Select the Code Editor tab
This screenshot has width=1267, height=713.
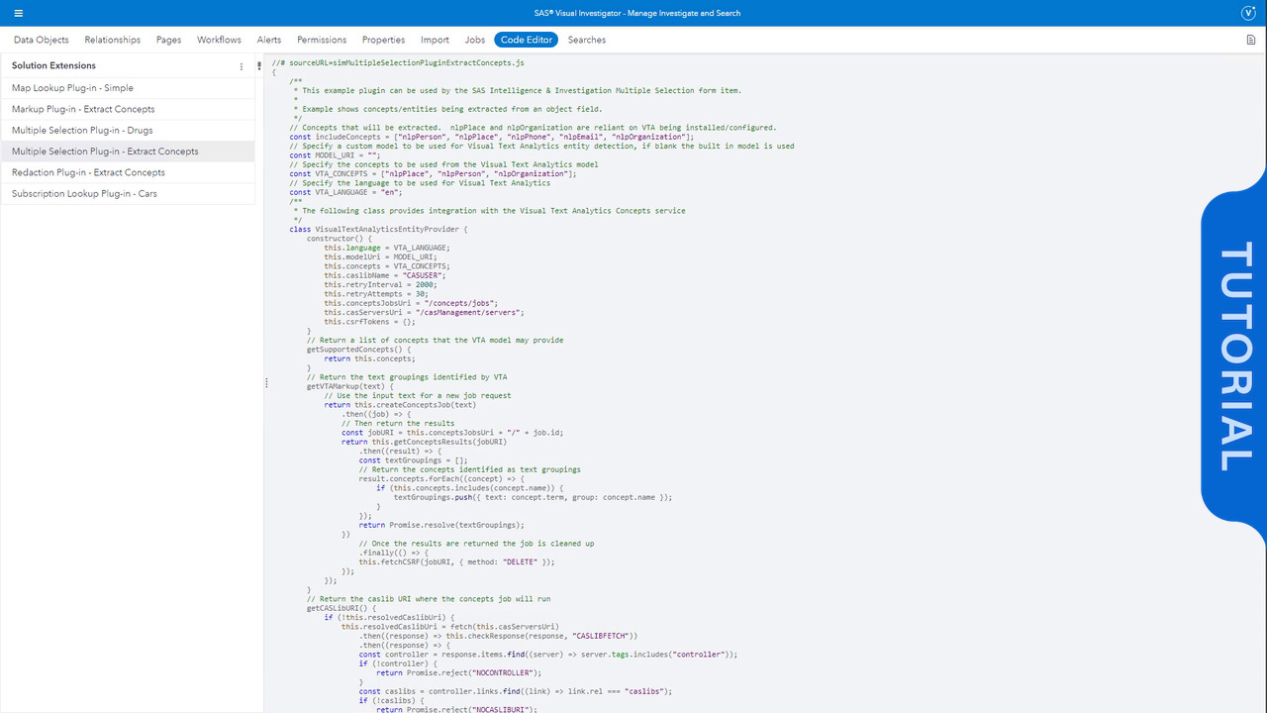(526, 40)
